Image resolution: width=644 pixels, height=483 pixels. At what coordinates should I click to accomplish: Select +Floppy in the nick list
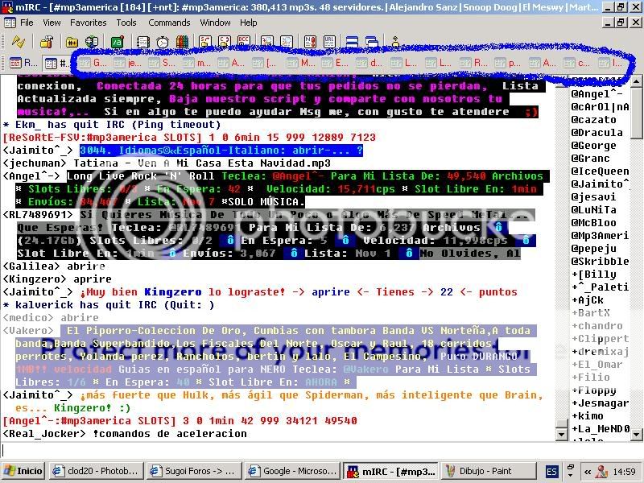coord(594,390)
